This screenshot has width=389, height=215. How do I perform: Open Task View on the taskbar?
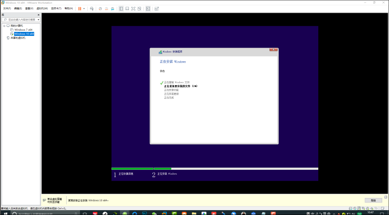[85, 213]
